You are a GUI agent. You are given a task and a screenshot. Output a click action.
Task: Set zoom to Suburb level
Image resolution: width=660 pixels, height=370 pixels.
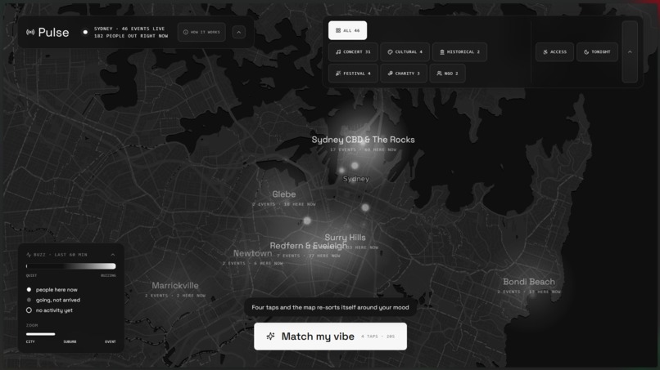[70, 342]
